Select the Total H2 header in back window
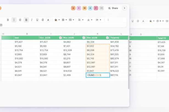 coord(163,38)
